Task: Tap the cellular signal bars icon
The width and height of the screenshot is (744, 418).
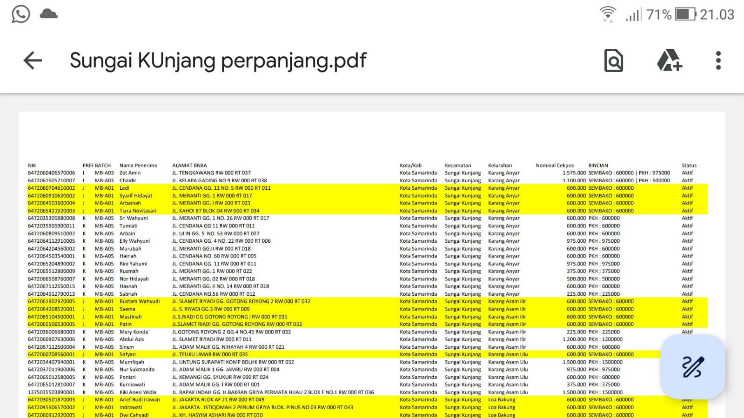Action: click(x=634, y=14)
